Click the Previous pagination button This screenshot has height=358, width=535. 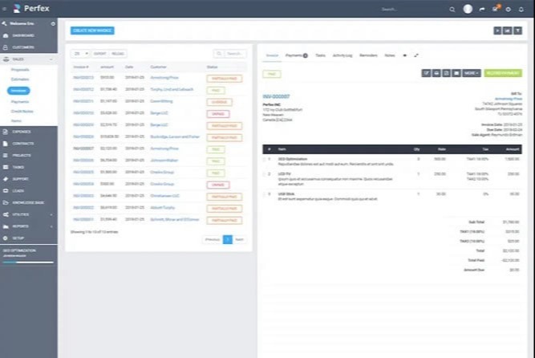pos(213,239)
